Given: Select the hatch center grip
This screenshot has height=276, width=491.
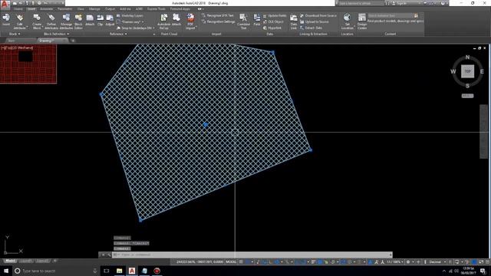Looking at the screenshot, I should click(206, 125).
